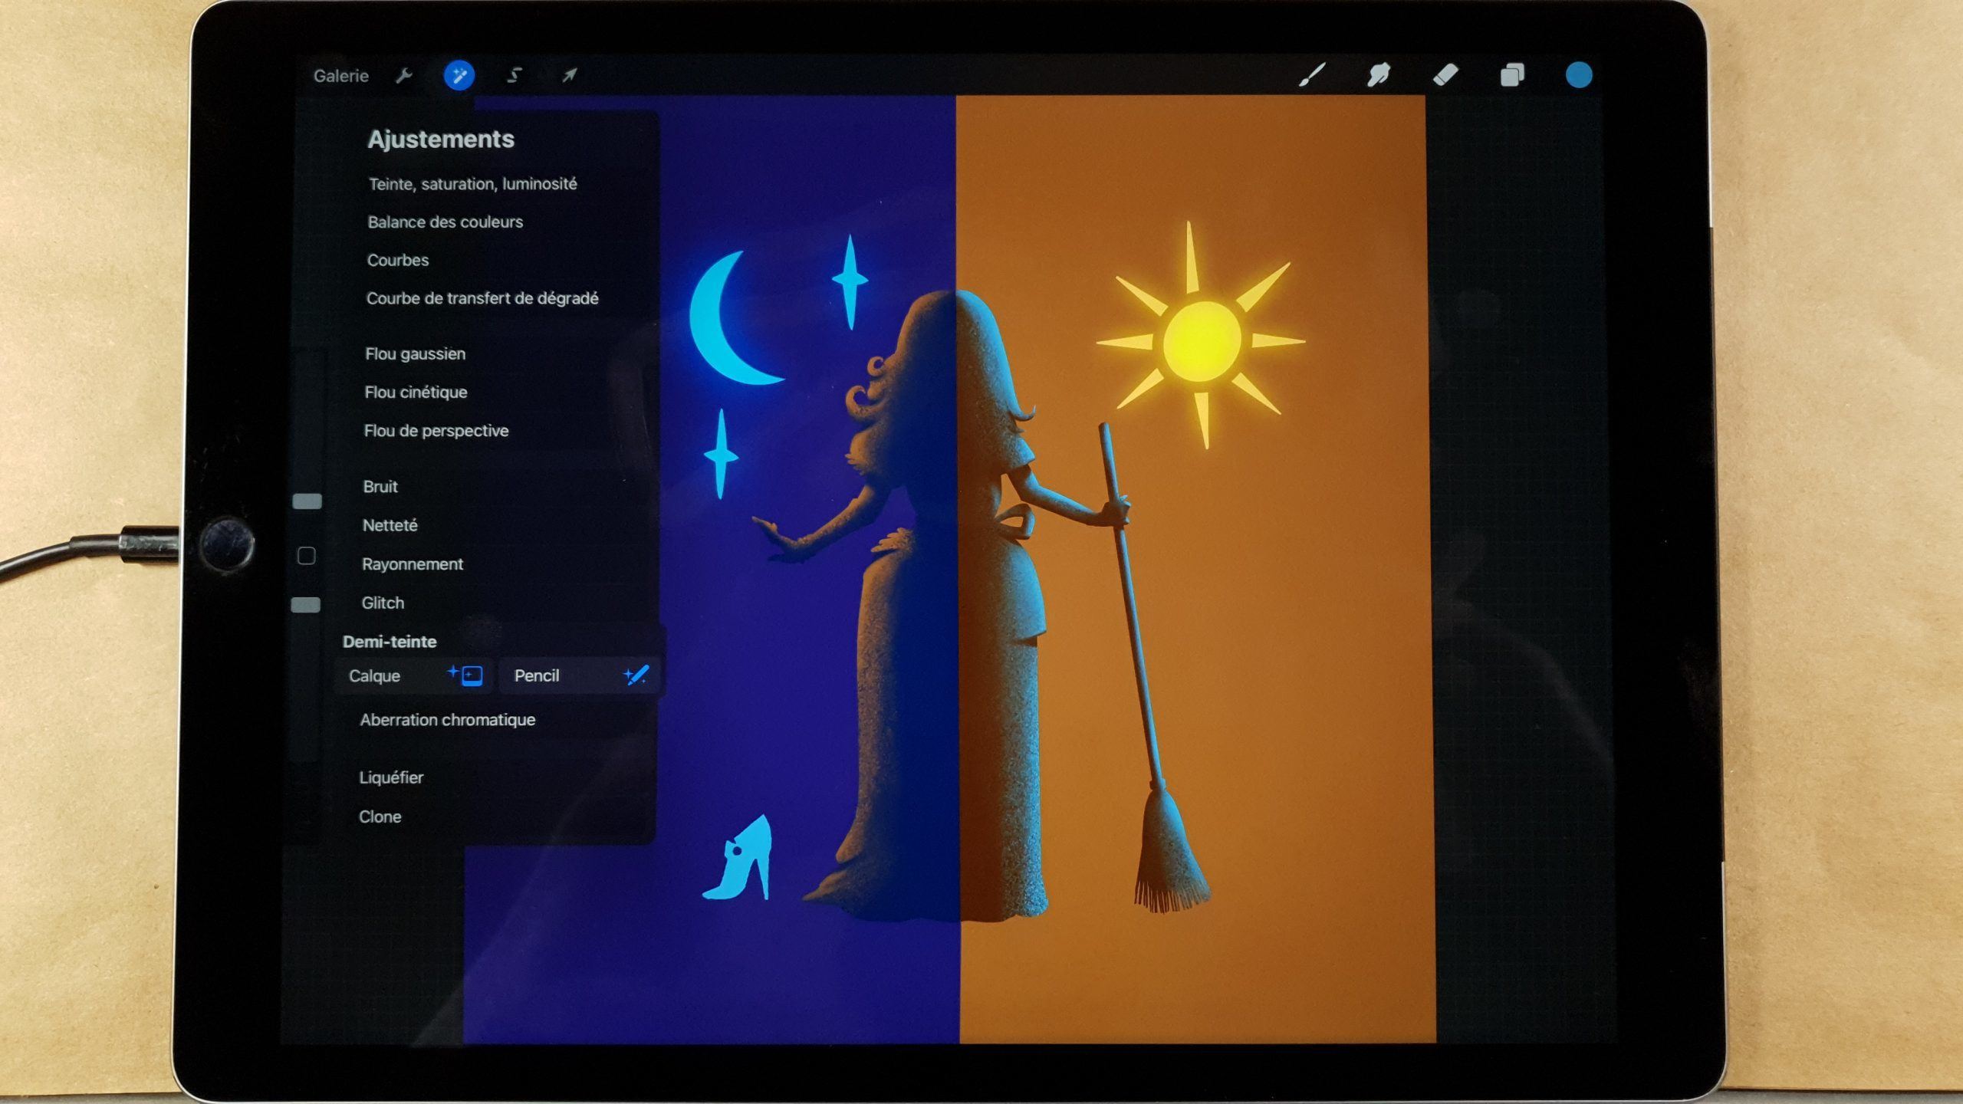Open Liquéfier
Screen dimensions: 1963x1104
click(x=391, y=777)
